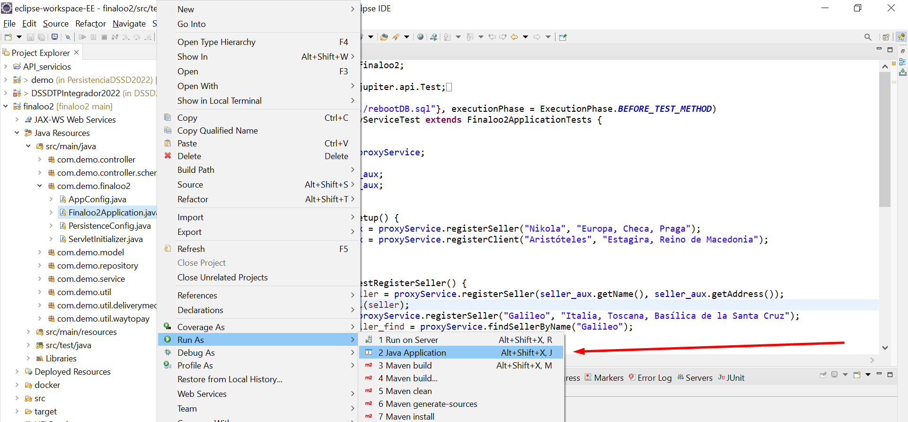Toggle Skip All Breakpoints icon
This screenshot has height=422, width=908.
pos(68,37)
